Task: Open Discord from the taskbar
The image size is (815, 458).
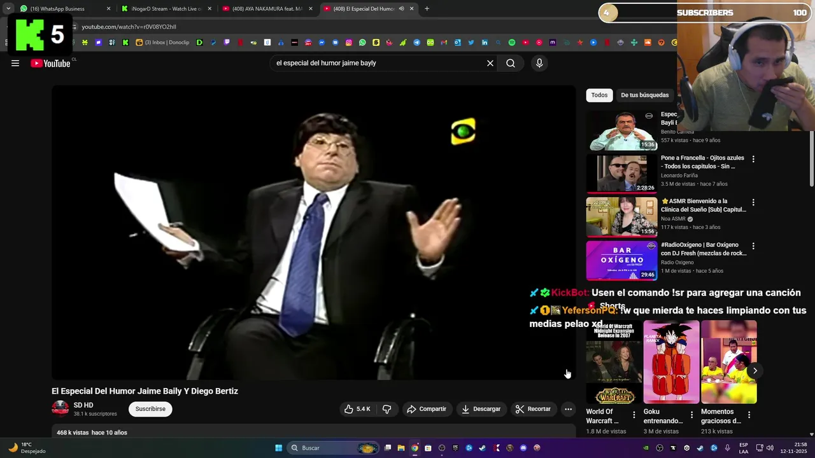Action: 523,448
